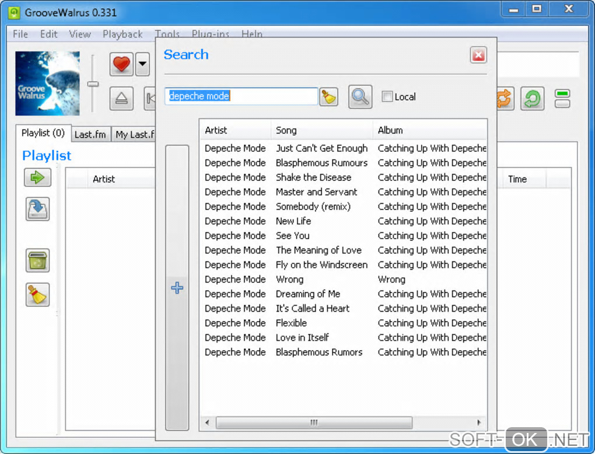Click the magnifying glass search button

(x=360, y=96)
